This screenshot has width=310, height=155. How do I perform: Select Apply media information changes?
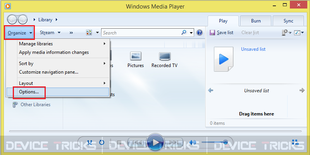coord(58,52)
